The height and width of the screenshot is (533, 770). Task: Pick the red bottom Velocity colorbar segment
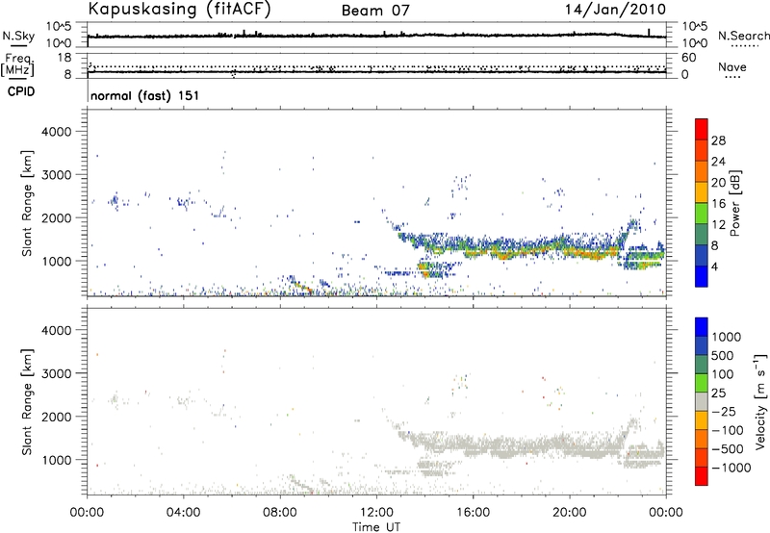click(x=702, y=476)
